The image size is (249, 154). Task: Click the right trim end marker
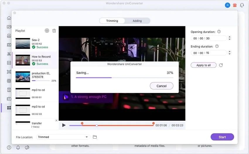coord(154,123)
